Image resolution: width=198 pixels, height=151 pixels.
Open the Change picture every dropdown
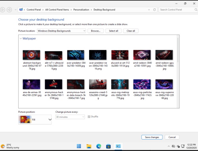point(70,117)
